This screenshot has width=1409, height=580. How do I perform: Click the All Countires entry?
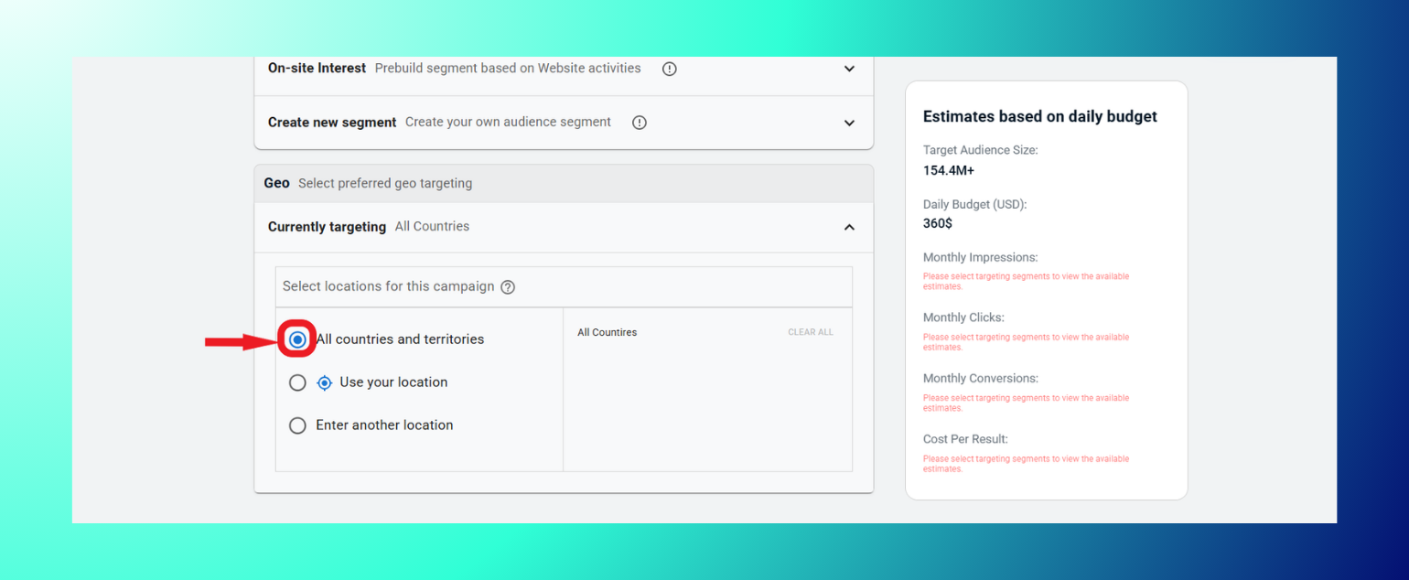(x=607, y=332)
